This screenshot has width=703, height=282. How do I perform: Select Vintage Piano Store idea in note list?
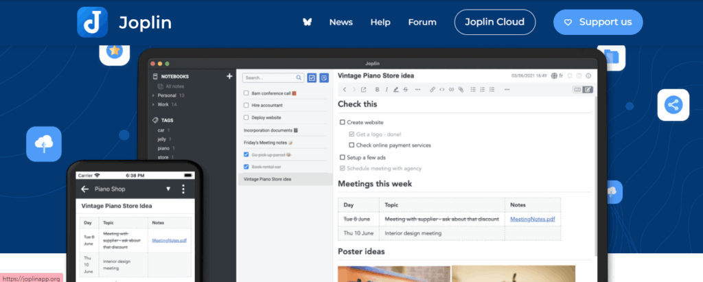(x=285, y=179)
